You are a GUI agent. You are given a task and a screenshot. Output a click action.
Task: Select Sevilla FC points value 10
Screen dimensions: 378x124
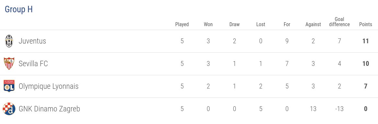pos(366,64)
